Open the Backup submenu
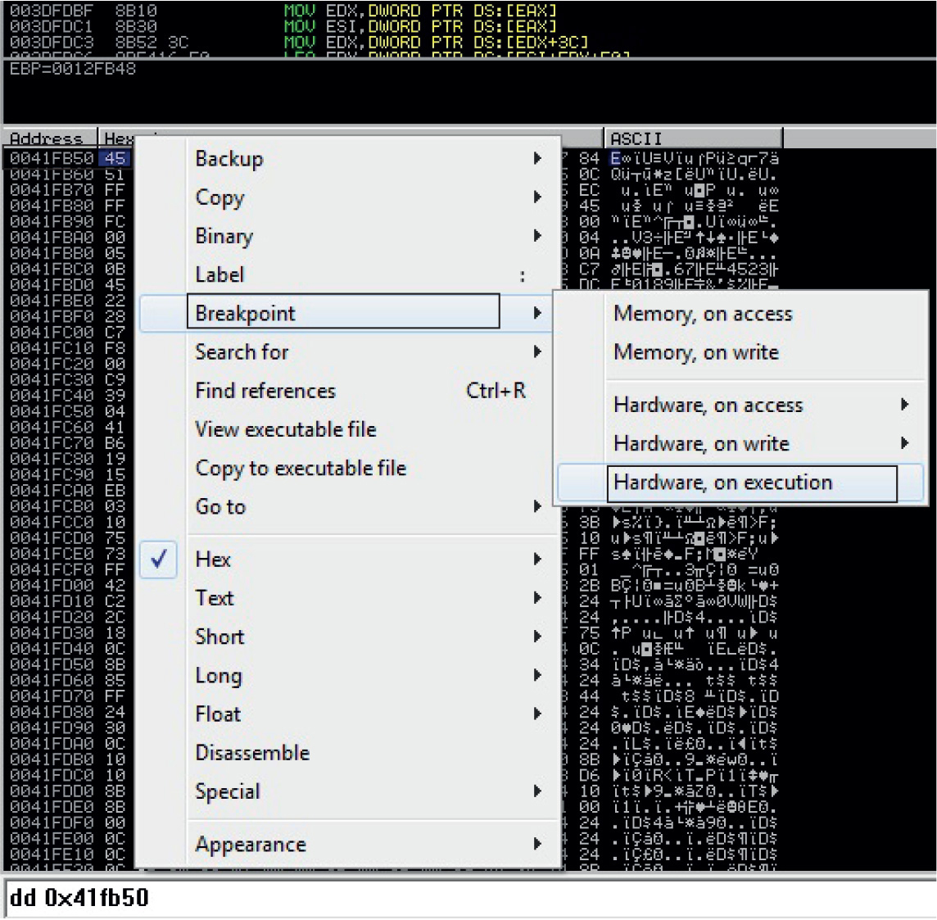The height and width of the screenshot is (920, 937). tap(350, 158)
